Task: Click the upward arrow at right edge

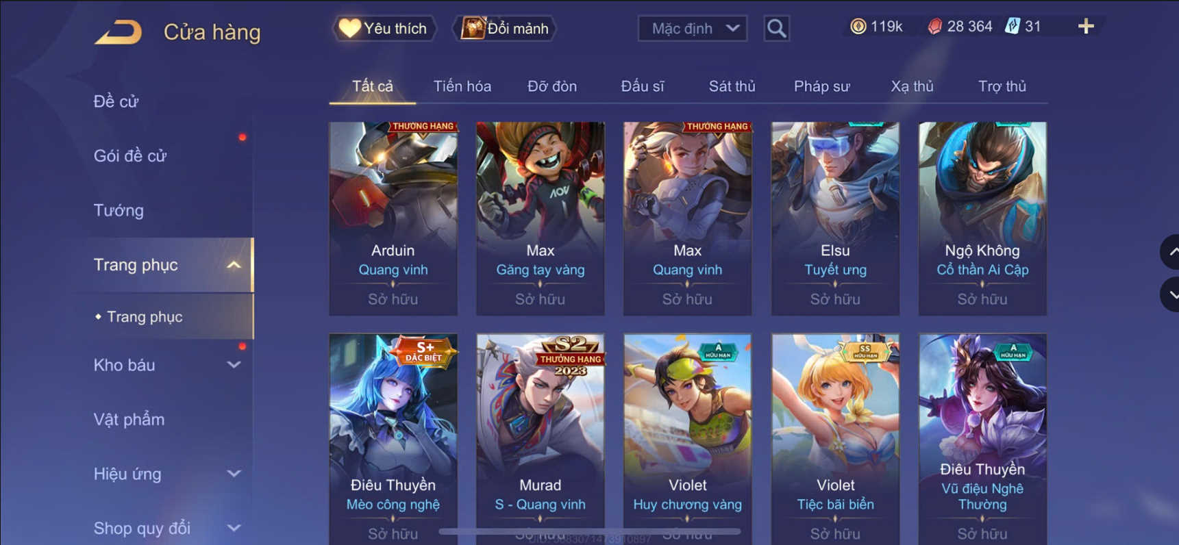Action: coord(1171,252)
